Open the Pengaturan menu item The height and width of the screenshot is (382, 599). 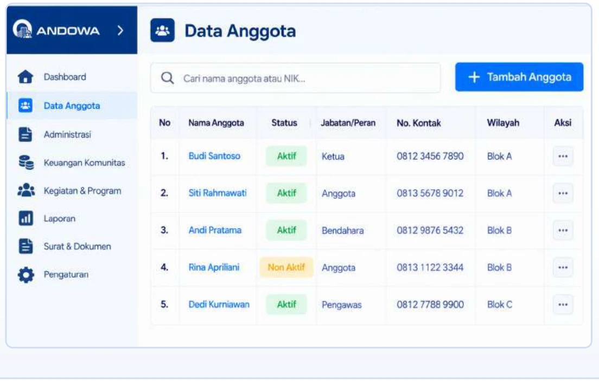(66, 274)
